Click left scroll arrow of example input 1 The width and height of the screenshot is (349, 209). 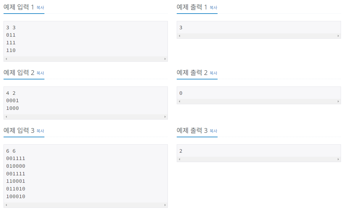[x=6, y=59]
